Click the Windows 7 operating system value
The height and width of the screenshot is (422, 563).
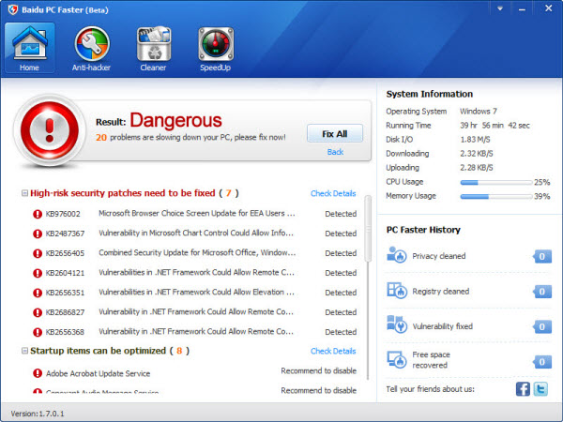coord(479,112)
